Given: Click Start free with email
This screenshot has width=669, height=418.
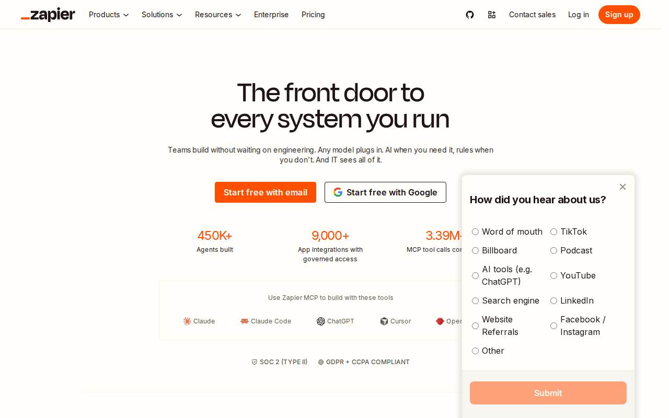Looking at the screenshot, I should pos(266,192).
